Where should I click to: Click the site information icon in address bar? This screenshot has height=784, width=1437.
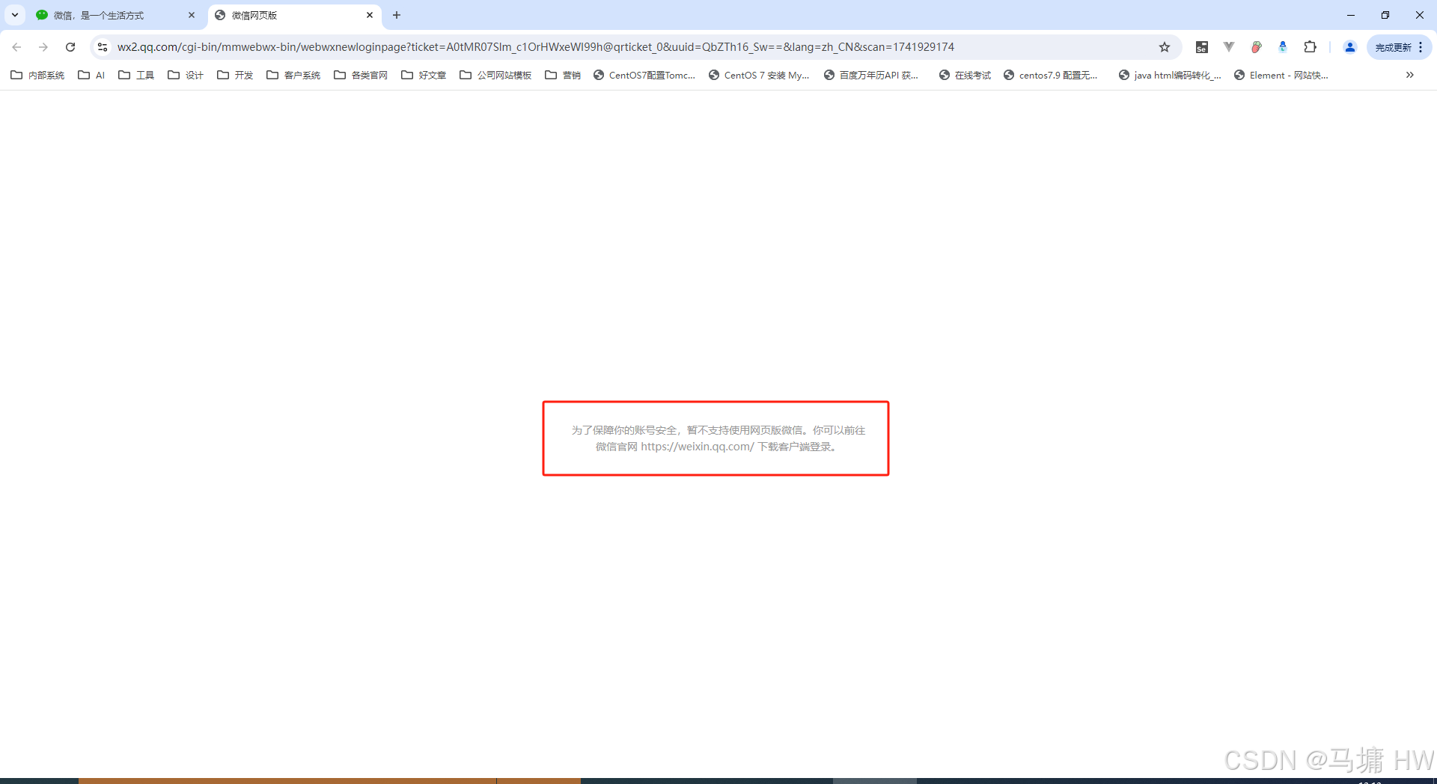(x=102, y=46)
